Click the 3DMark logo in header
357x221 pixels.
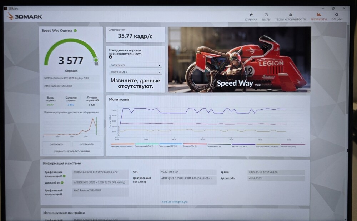click(25, 16)
